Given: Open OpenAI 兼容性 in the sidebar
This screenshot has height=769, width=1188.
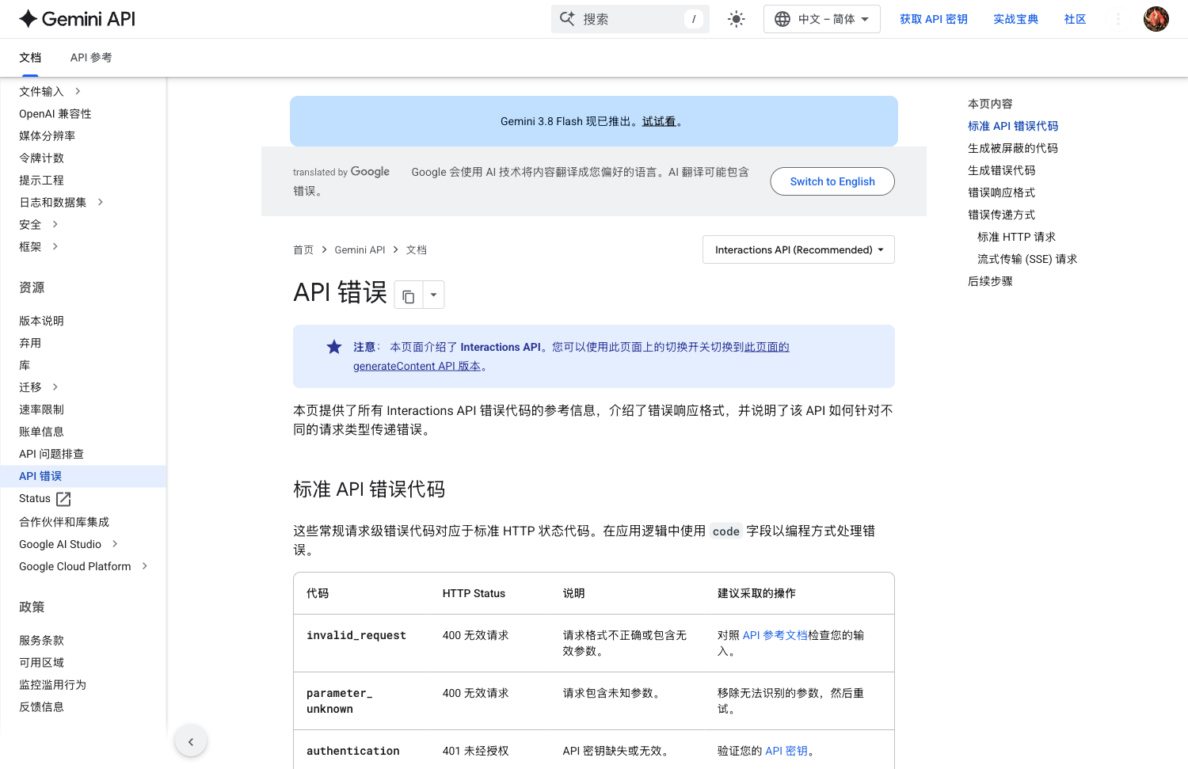Looking at the screenshot, I should tap(55, 114).
